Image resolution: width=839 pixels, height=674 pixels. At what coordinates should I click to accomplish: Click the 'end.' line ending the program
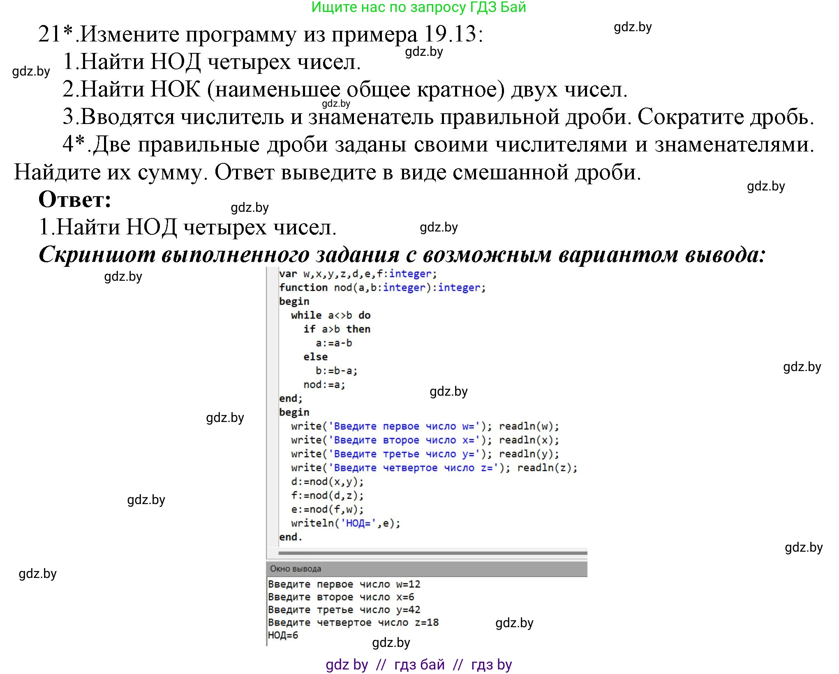290,537
